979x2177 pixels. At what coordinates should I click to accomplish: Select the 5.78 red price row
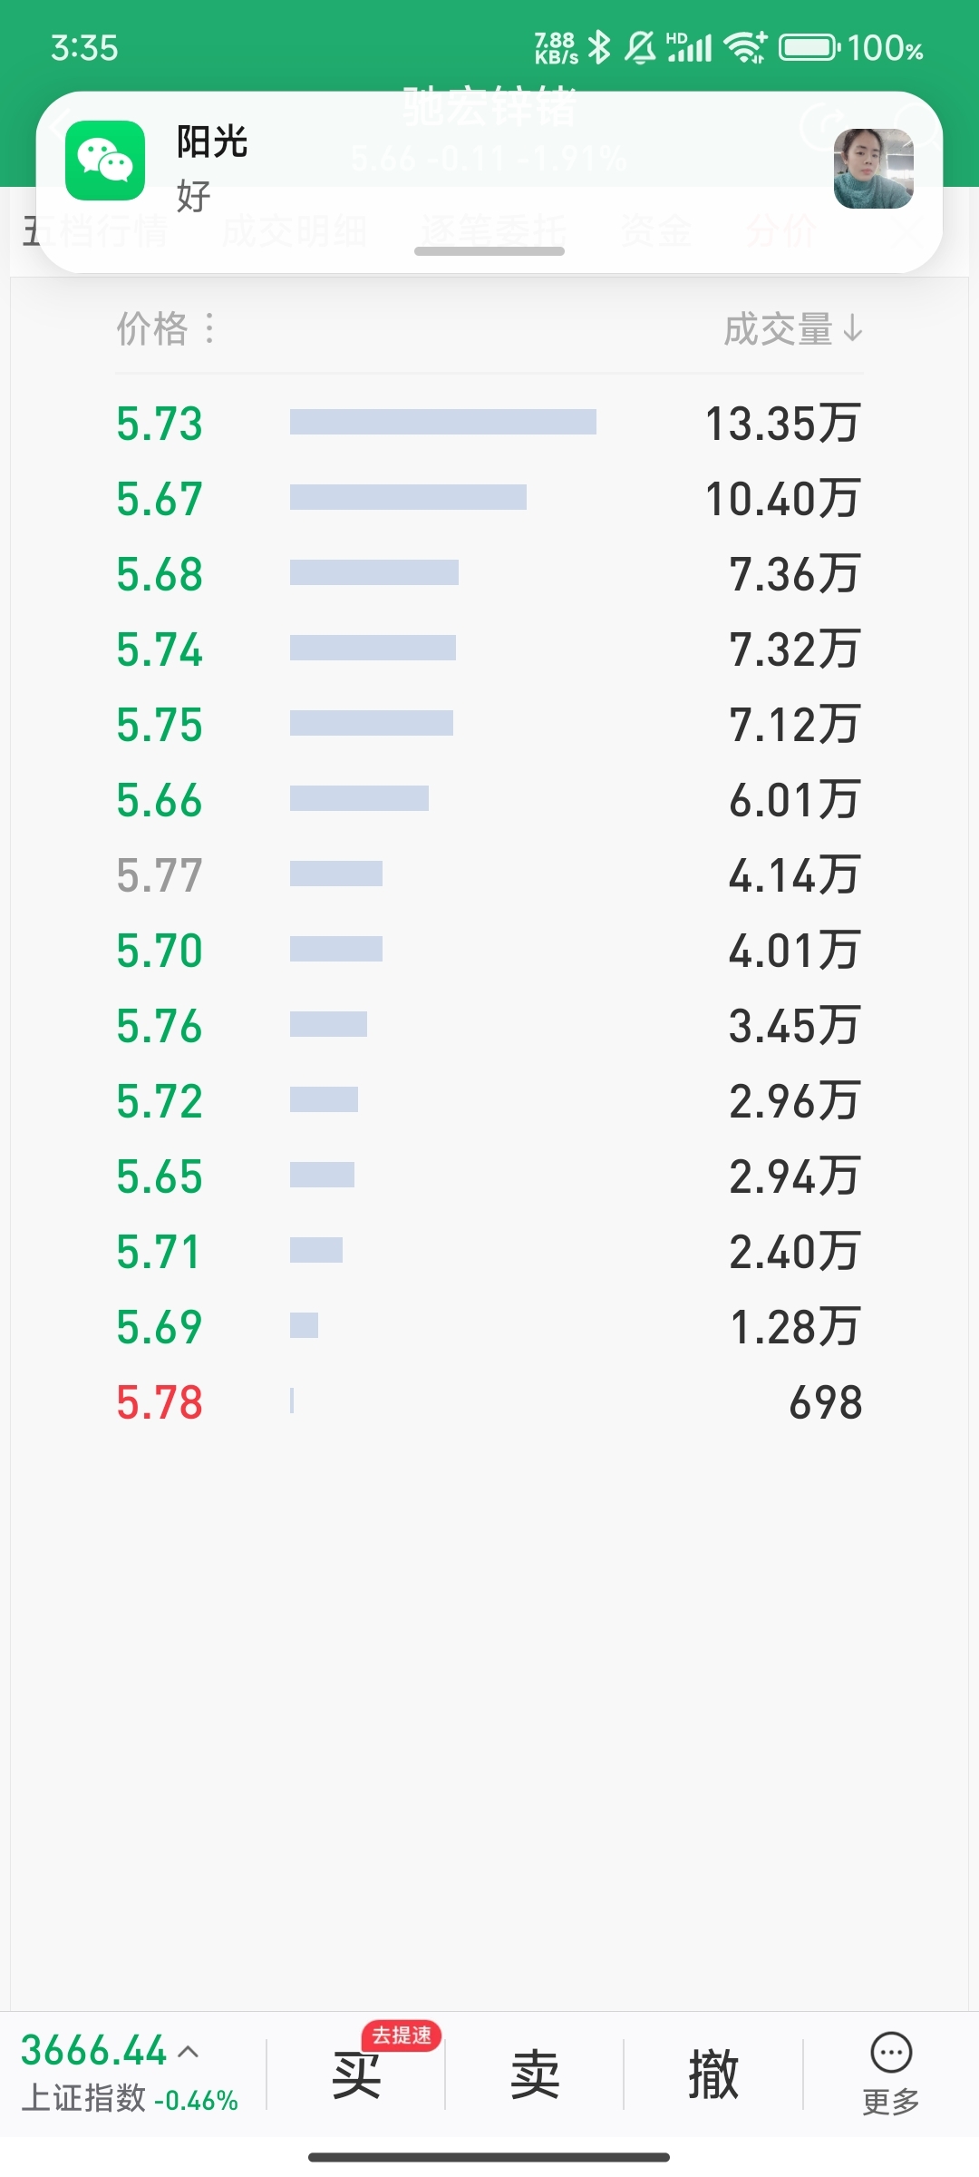tap(489, 1402)
